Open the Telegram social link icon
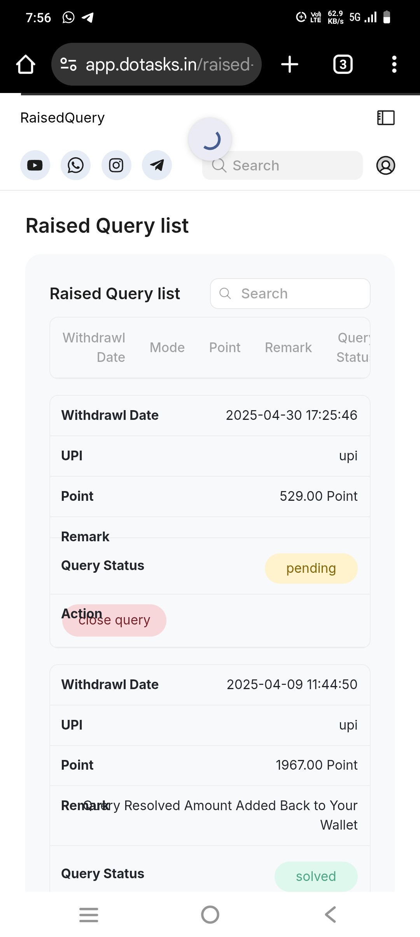The image size is (420, 937). (157, 165)
